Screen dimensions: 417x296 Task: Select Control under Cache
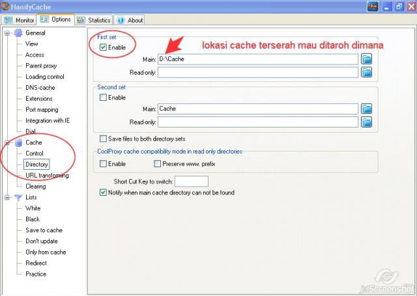pos(35,154)
